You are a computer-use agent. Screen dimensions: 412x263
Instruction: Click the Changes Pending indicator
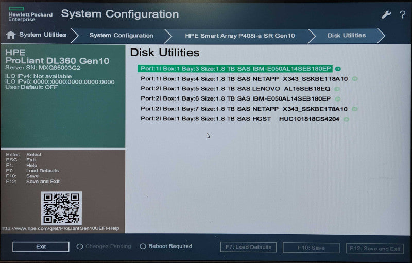coord(104,246)
